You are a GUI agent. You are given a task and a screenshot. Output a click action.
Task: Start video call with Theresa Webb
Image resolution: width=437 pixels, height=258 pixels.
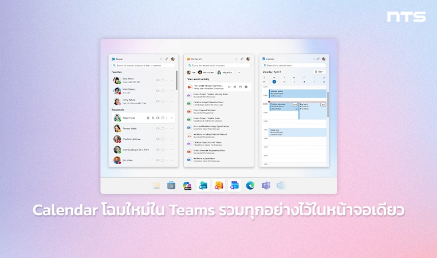point(158,128)
